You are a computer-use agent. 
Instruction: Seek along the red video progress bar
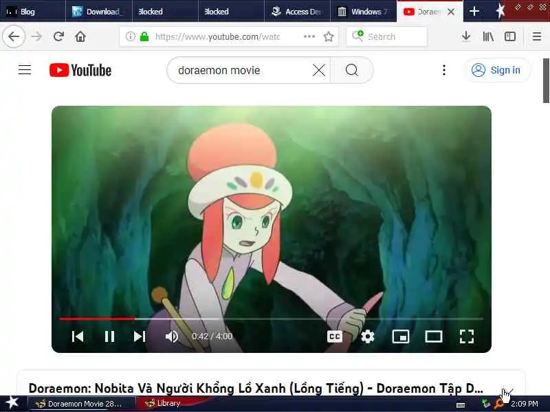point(271,319)
